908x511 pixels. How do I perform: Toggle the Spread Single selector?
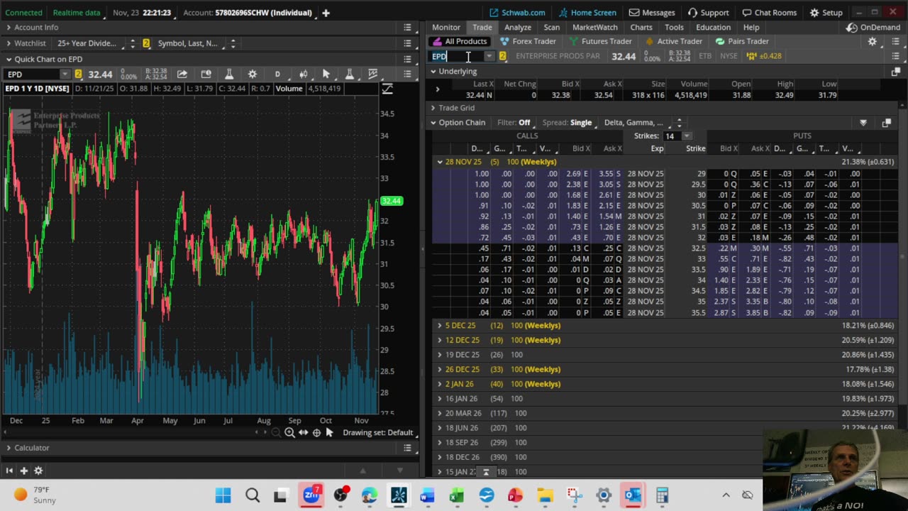[580, 123]
